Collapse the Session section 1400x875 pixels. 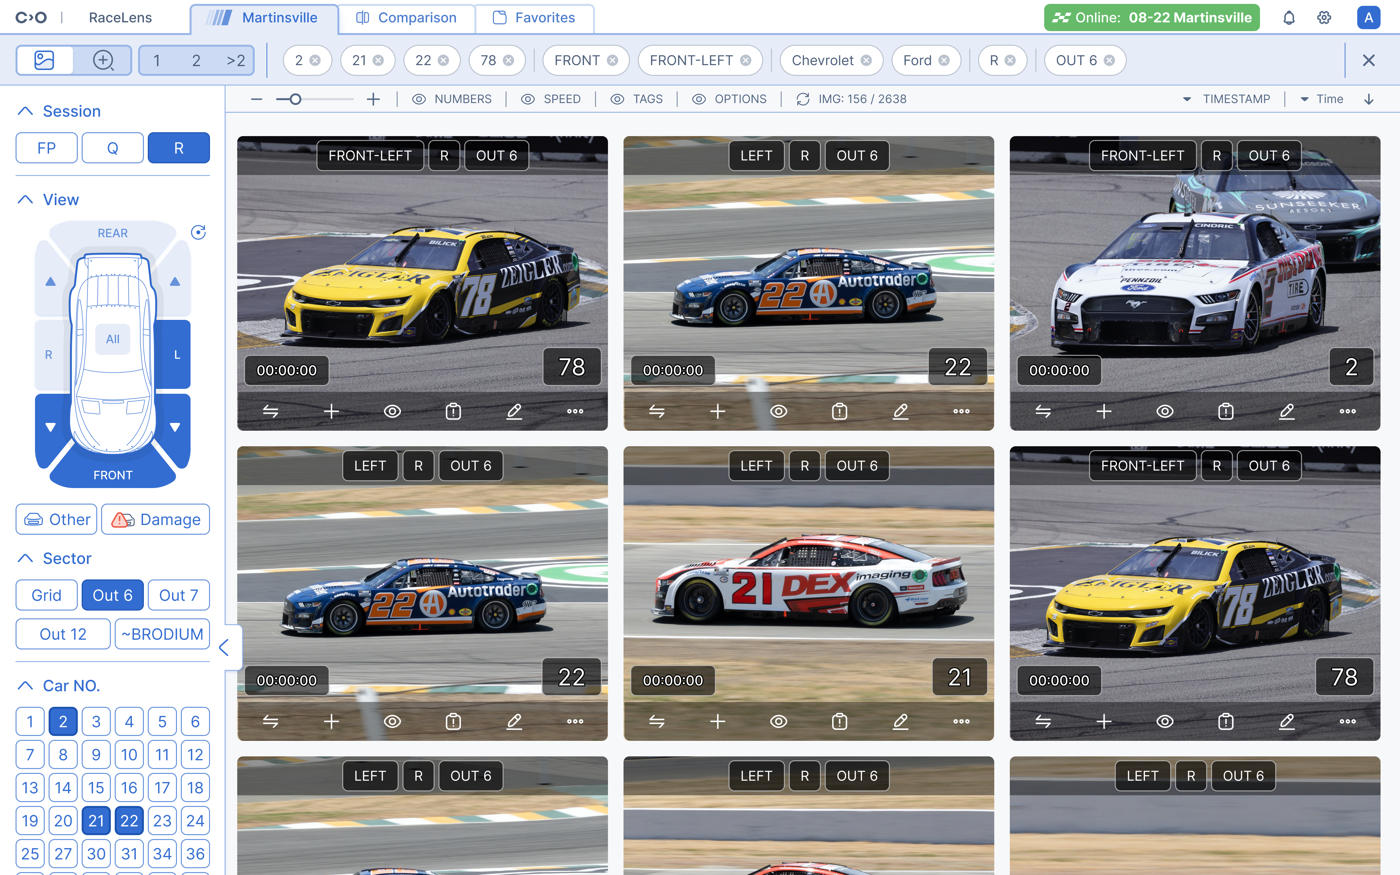pyautogui.click(x=26, y=111)
